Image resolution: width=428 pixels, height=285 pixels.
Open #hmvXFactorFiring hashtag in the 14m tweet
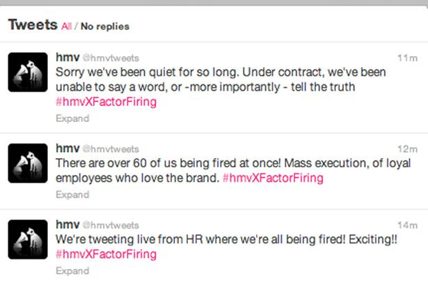[106, 254]
